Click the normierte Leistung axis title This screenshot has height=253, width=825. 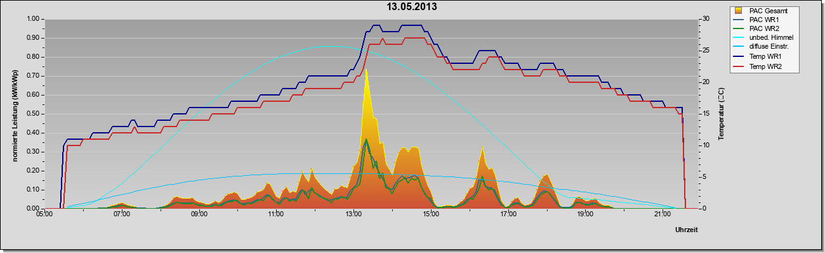coord(15,115)
